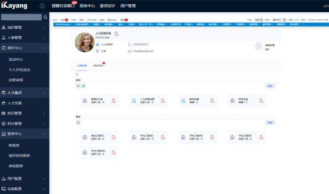Expand the 人才盘点 sidebar section
The height and width of the screenshot is (194, 329).
pyautogui.click(x=43, y=93)
